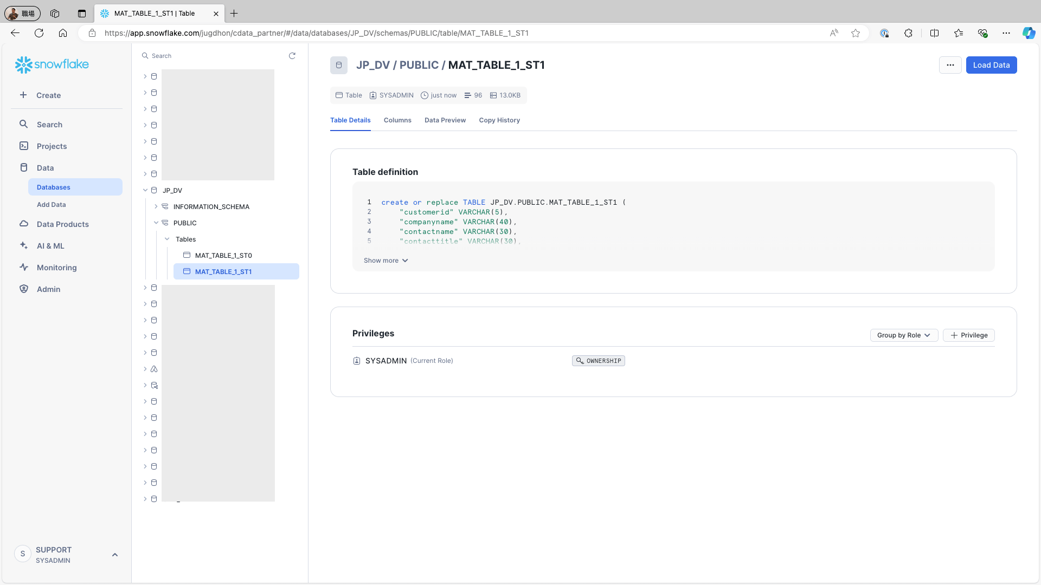
Task: Add page to favorites star
Action: [856, 33]
